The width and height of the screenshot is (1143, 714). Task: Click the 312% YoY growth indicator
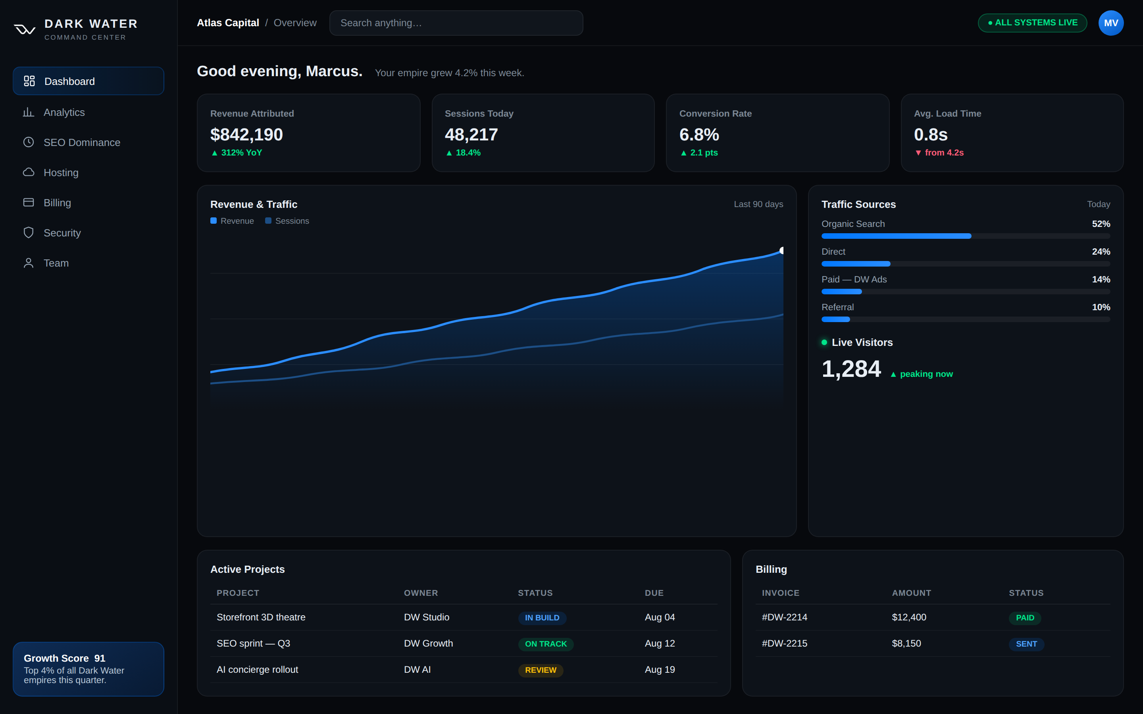236,153
